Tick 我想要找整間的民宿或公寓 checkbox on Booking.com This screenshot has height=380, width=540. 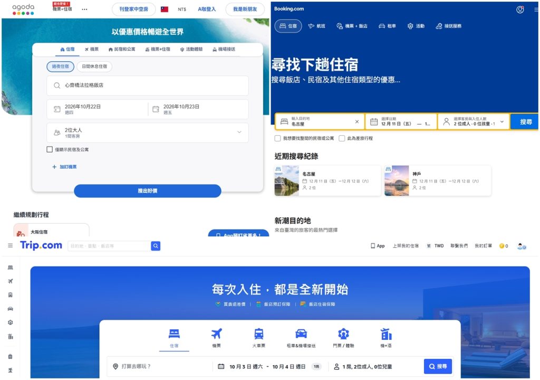[277, 138]
